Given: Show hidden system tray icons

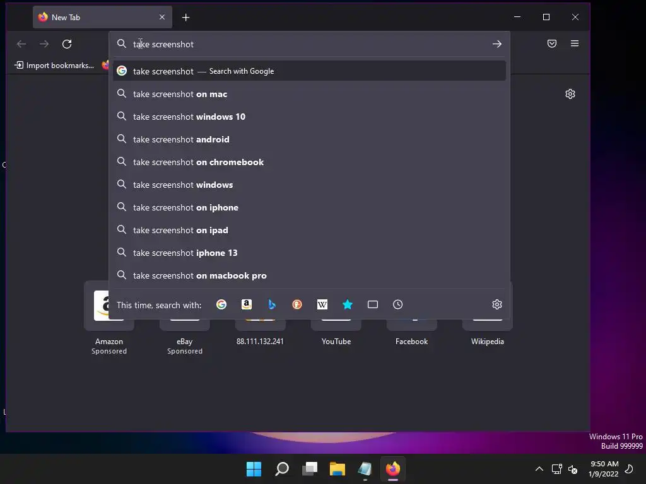Looking at the screenshot, I should tap(539, 469).
